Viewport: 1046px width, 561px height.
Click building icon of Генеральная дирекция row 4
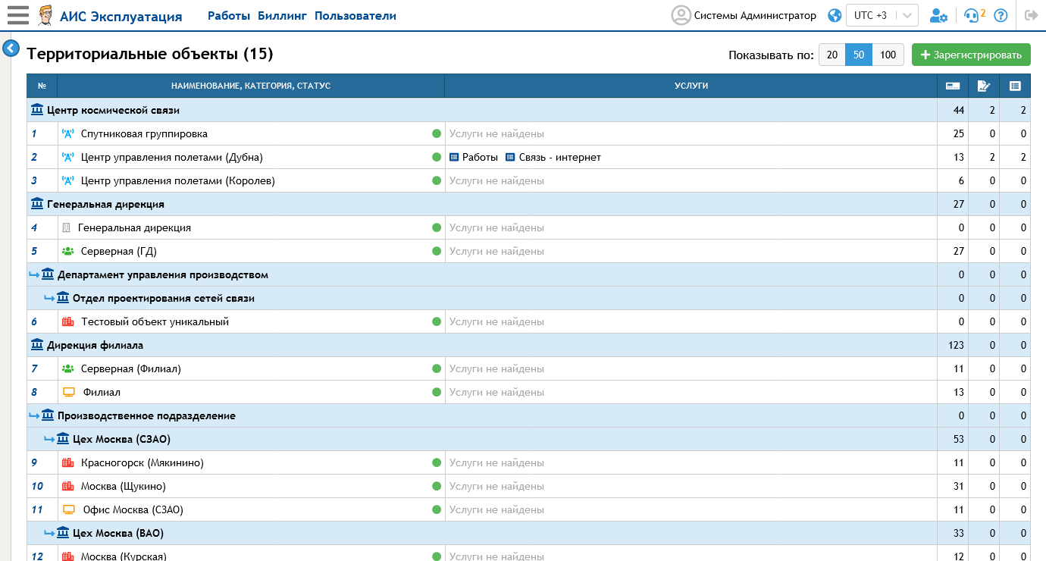[x=66, y=227]
